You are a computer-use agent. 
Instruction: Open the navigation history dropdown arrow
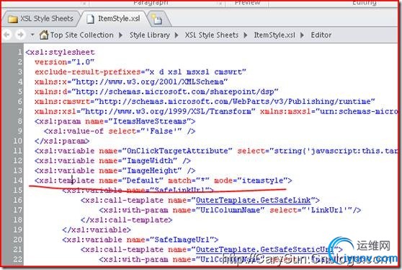pos(32,35)
